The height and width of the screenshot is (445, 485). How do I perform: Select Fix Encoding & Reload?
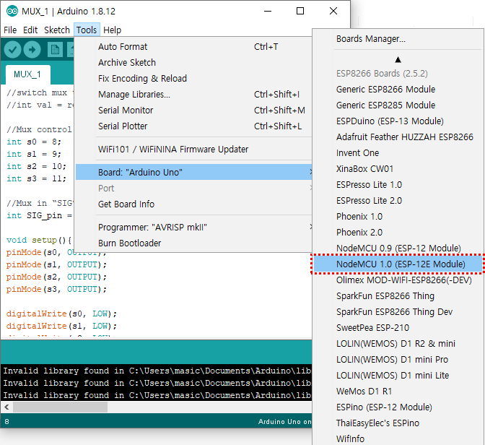(193, 78)
